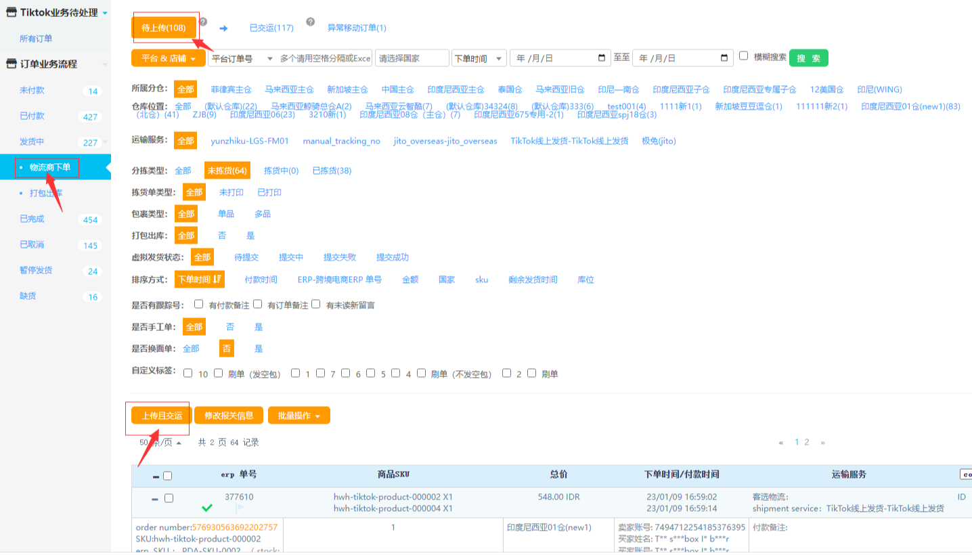Open order number link 576930563692202757
This screenshot has width=972, height=555.
[x=235, y=527]
